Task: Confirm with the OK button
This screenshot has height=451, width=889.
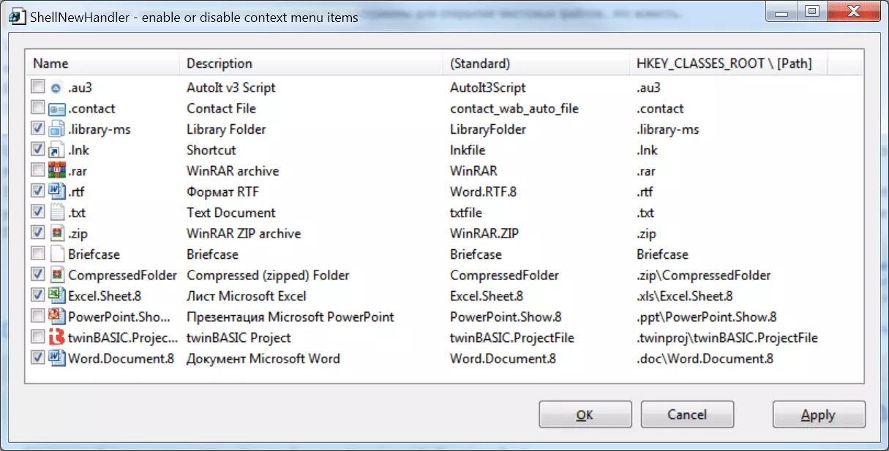Action: pos(585,414)
